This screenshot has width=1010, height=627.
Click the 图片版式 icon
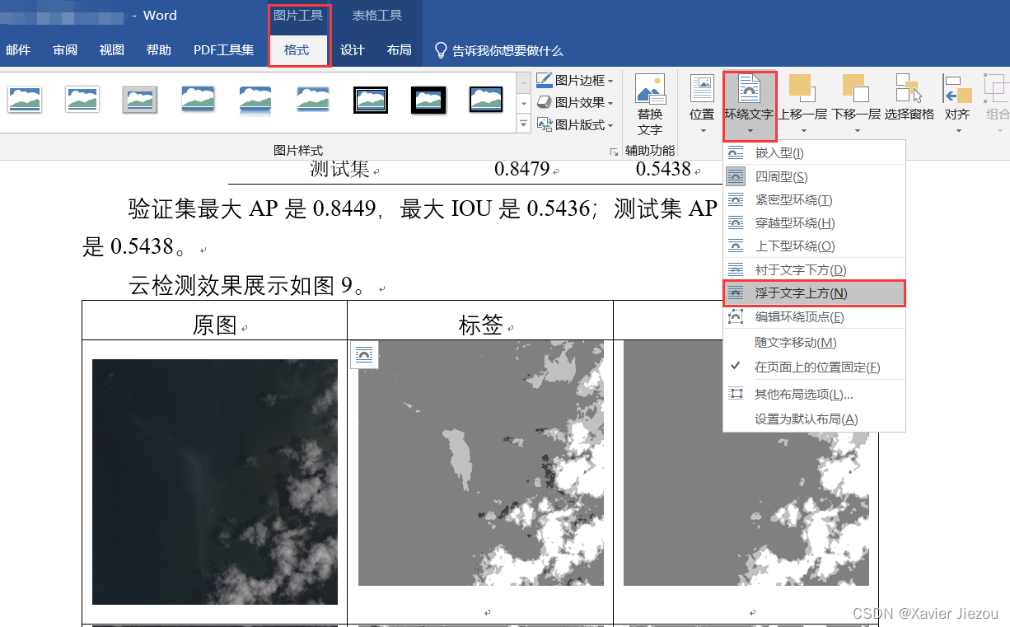click(x=545, y=124)
